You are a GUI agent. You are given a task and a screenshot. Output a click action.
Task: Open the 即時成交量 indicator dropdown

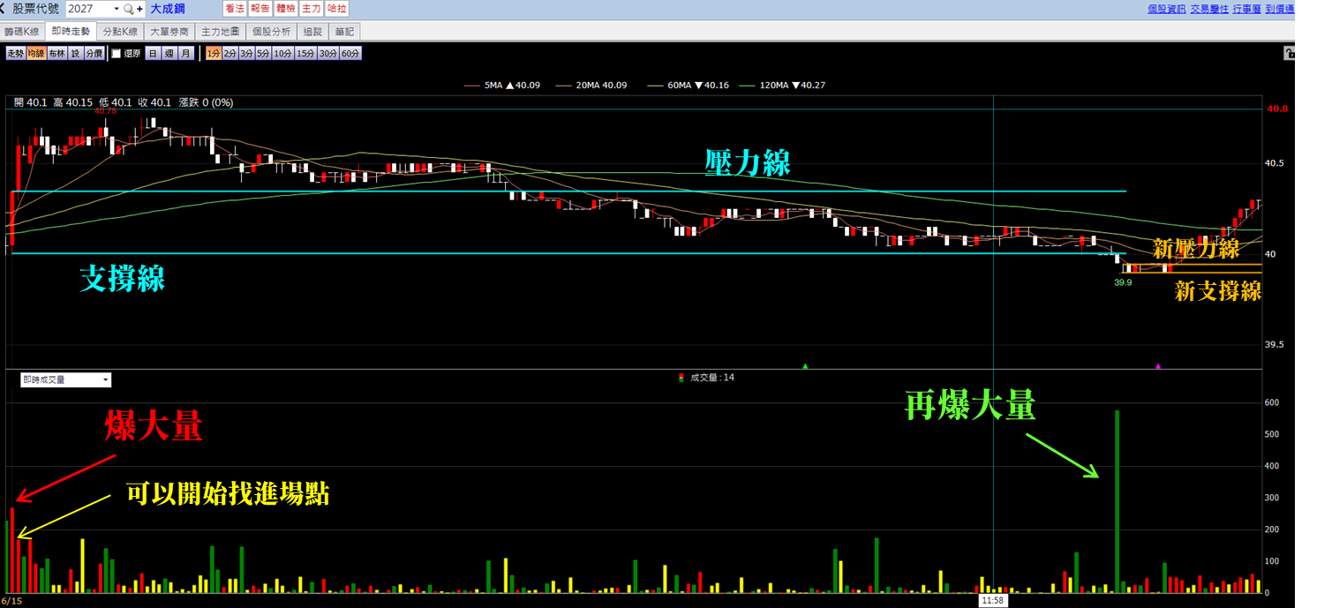pos(66,380)
